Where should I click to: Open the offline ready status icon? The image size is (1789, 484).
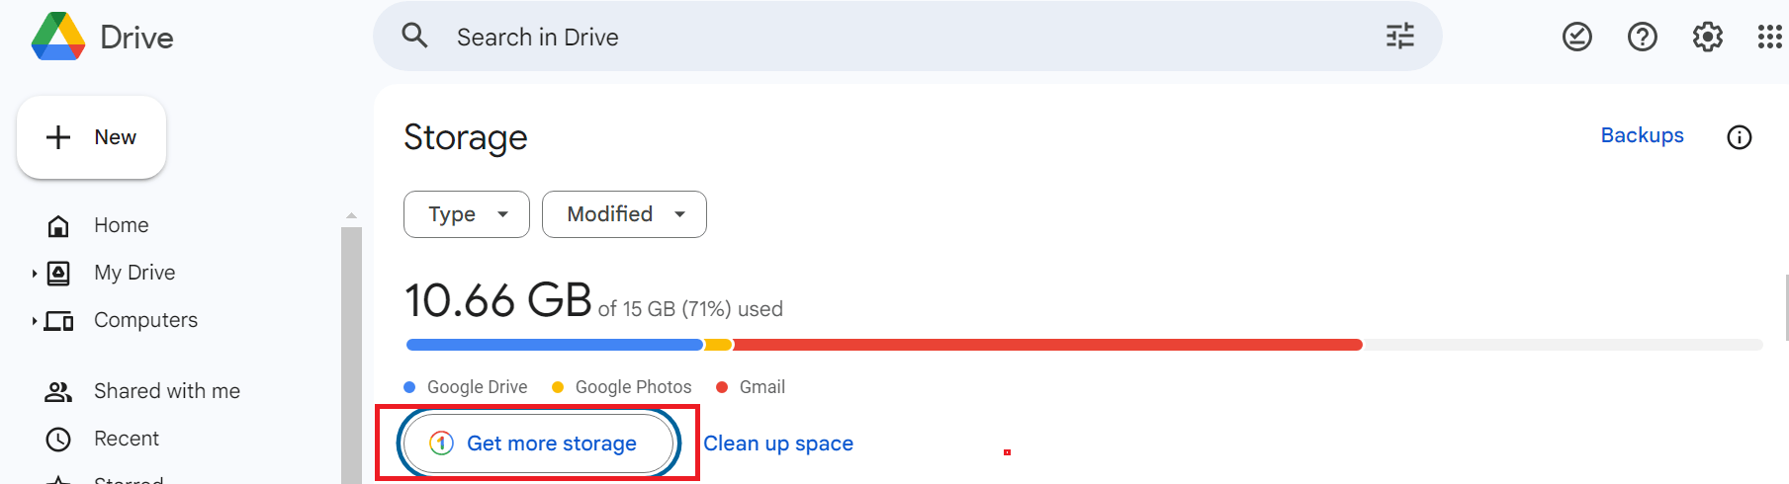tap(1576, 38)
